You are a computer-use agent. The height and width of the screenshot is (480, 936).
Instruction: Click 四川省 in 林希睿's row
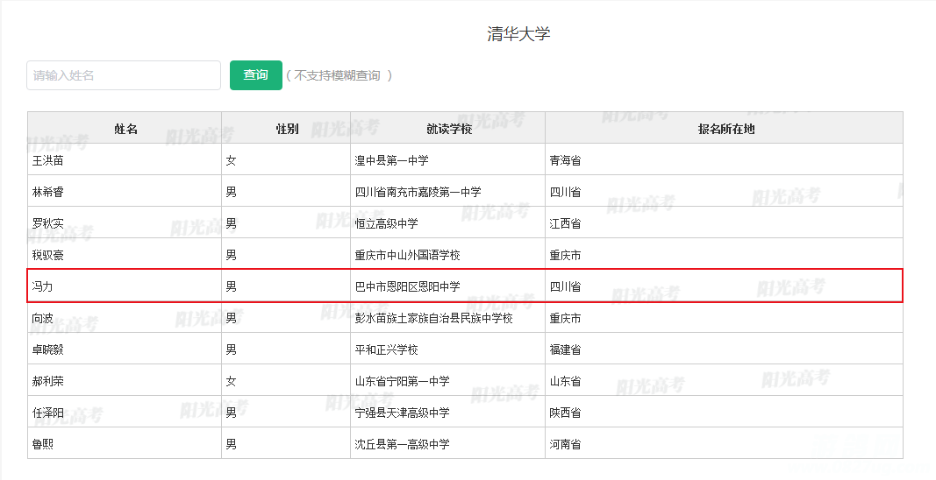pos(565,192)
